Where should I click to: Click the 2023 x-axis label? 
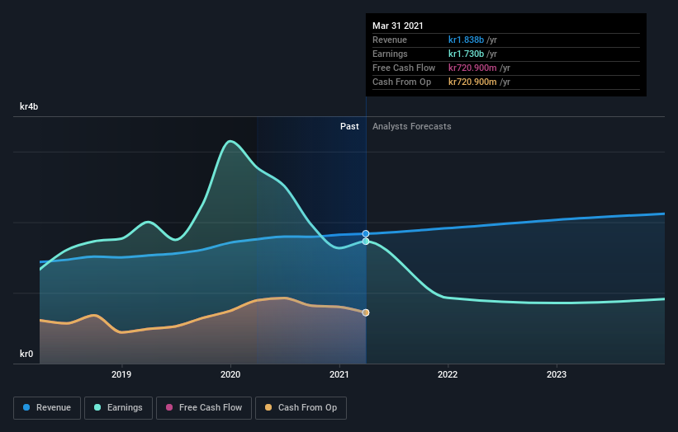[557, 374]
